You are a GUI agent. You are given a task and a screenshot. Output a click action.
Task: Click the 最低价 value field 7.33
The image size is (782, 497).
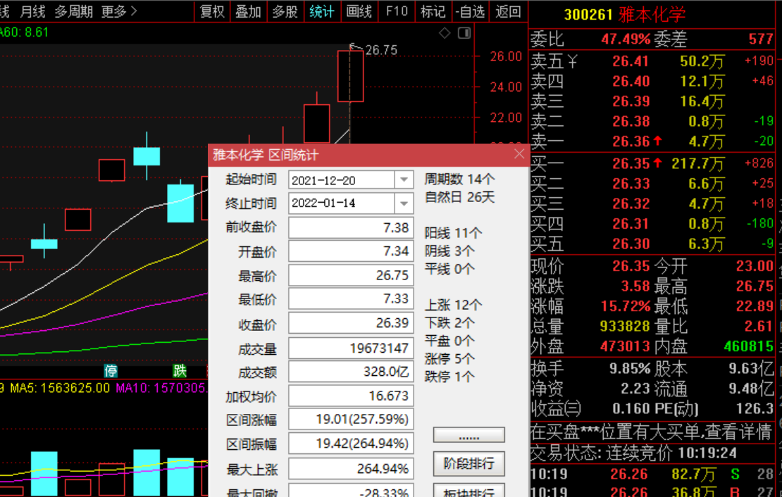351,298
